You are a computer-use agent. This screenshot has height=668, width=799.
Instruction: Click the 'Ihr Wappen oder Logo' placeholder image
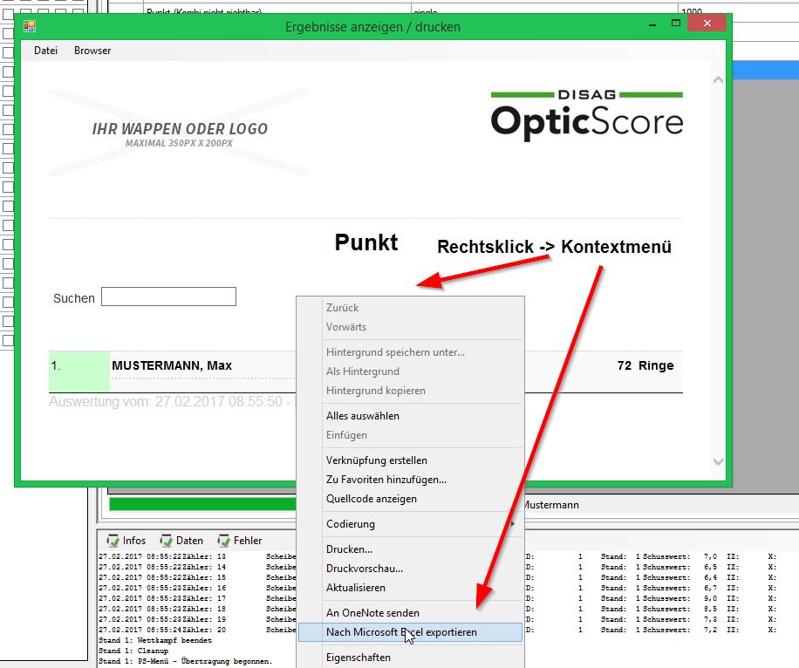click(x=180, y=133)
